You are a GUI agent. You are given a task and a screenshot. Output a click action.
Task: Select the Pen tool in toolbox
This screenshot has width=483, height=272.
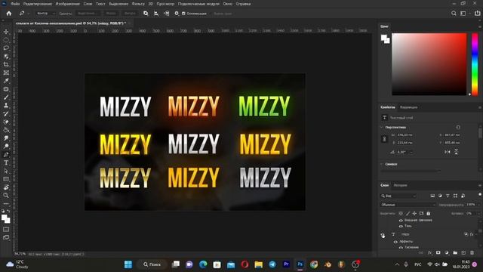click(6, 154)
